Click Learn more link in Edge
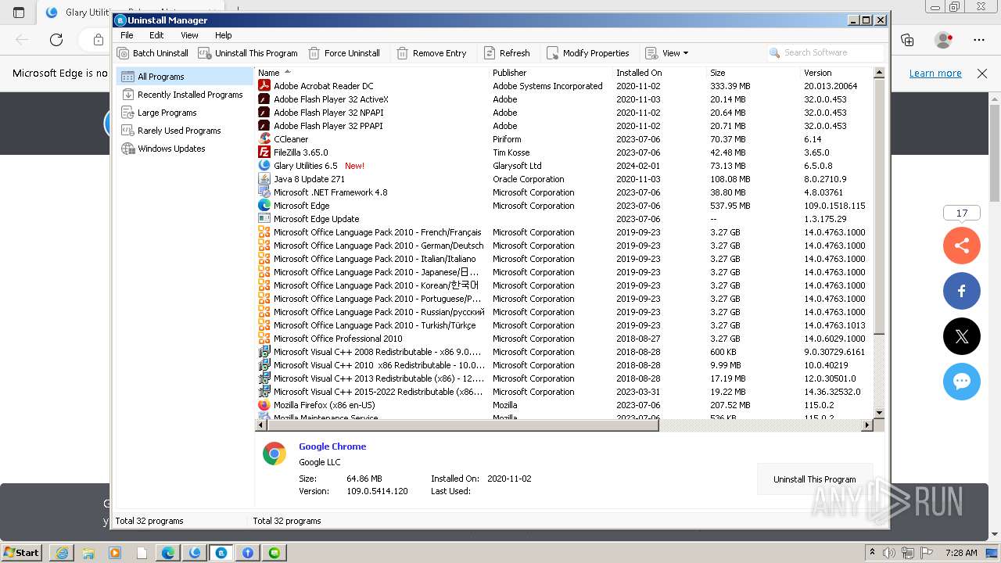This screenshot has height=563, width=1001. (935, 73)
